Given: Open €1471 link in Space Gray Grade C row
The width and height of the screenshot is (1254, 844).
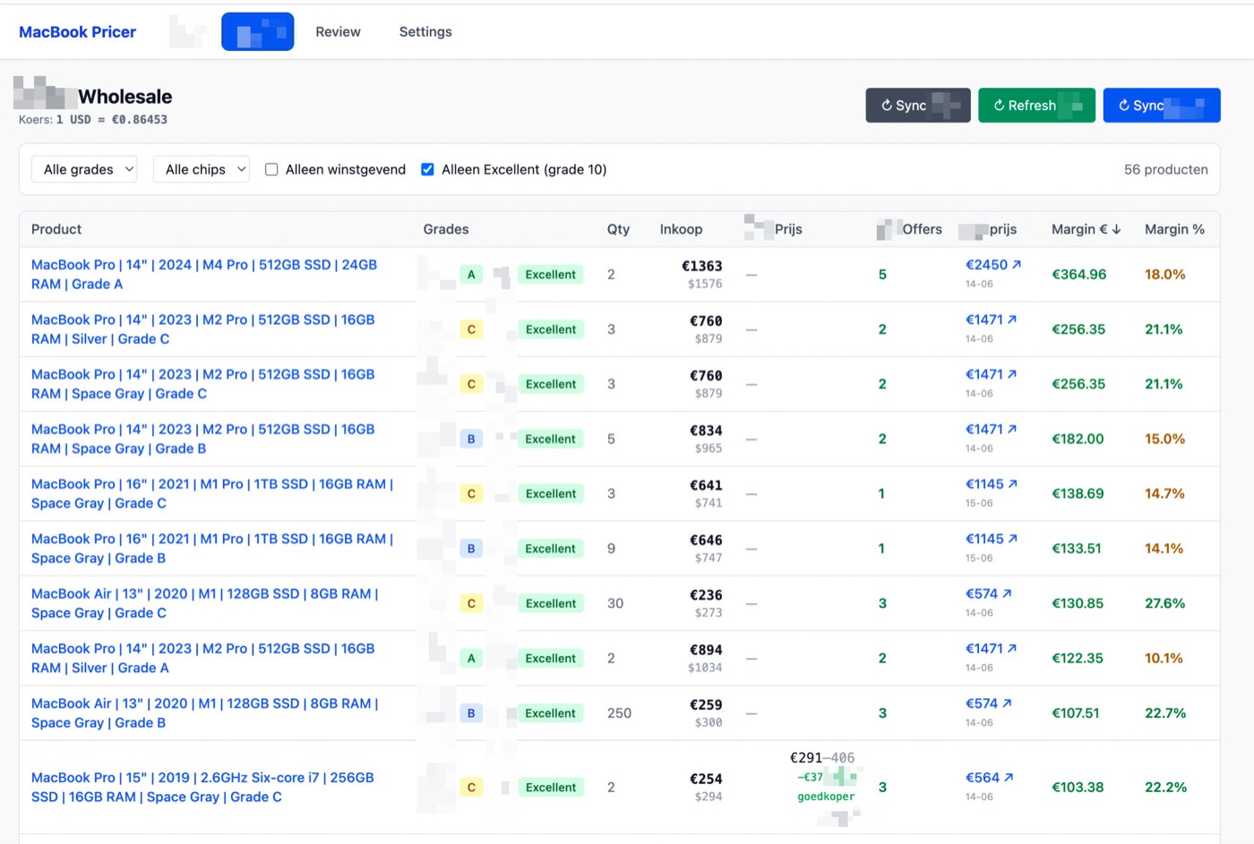Looking at the screenshot, I should click(x=991, y=374).
